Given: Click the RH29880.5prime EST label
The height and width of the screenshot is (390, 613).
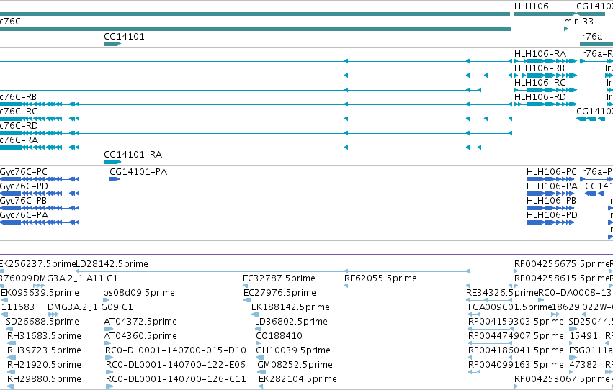Looking at the screenshot, I should [x=44, y=379].
